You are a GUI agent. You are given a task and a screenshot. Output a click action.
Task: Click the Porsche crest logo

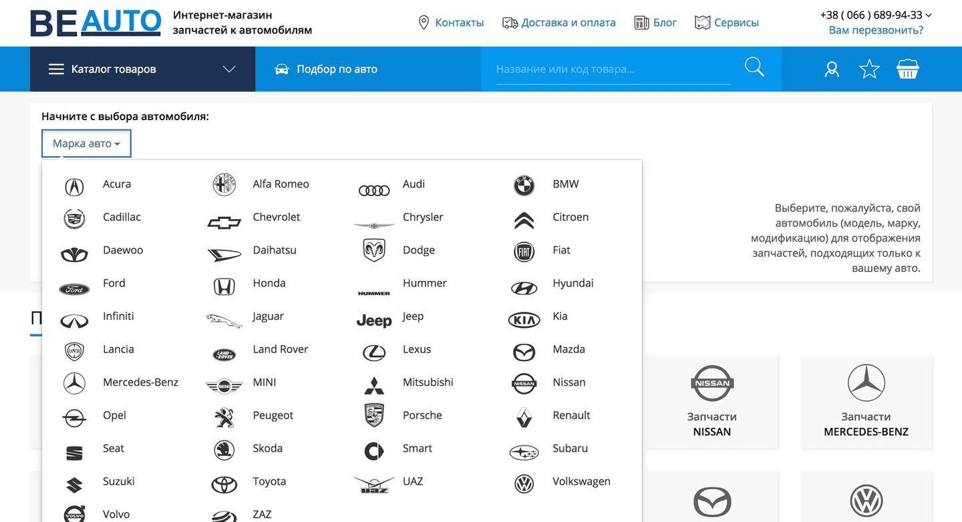[374, 415]
